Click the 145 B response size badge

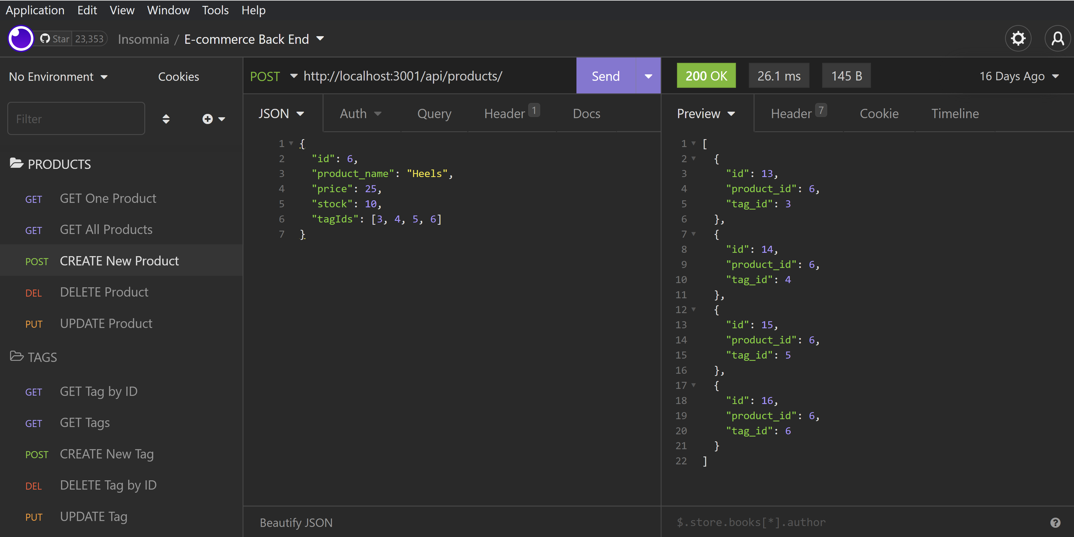(x=846, y=76)
